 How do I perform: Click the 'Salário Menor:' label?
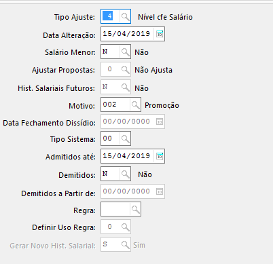(70, 52)
